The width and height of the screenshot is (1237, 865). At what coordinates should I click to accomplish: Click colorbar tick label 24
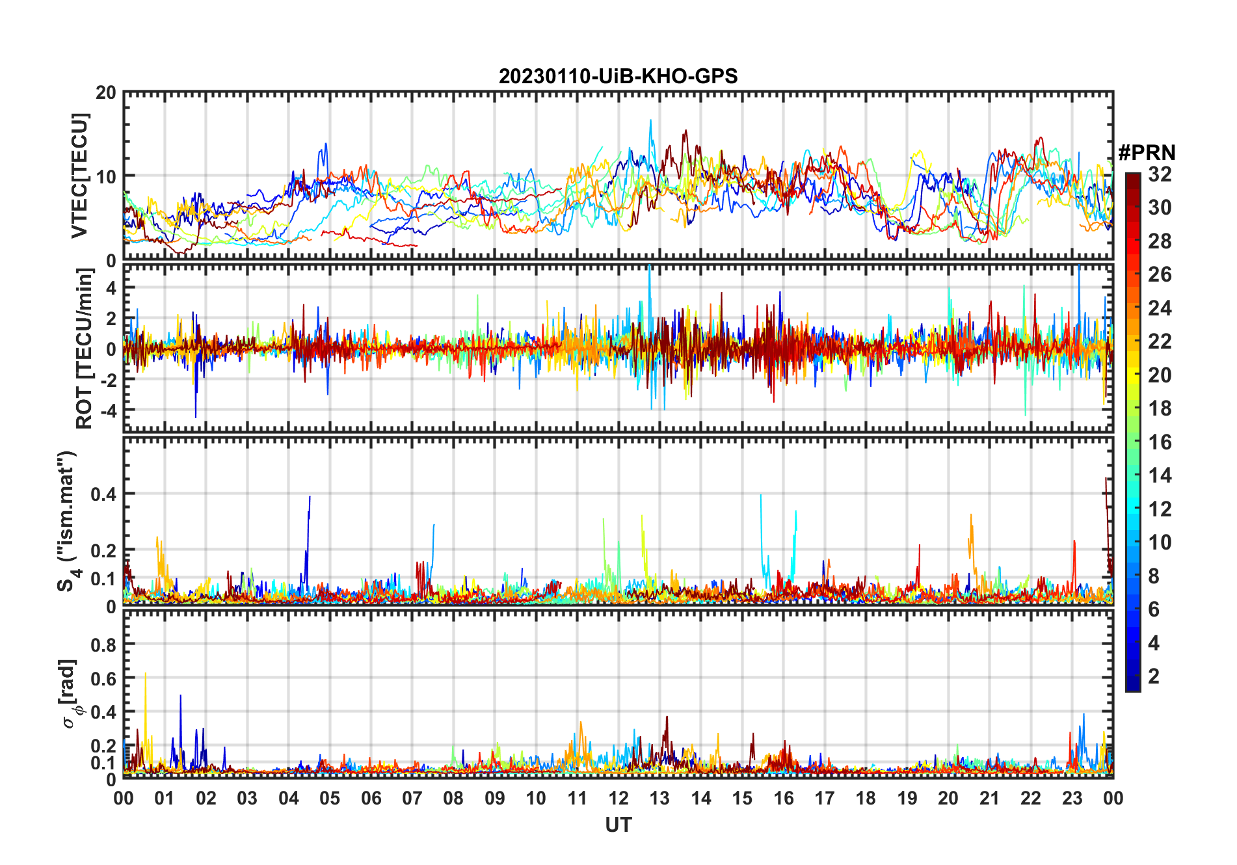tap(1160, 308)
